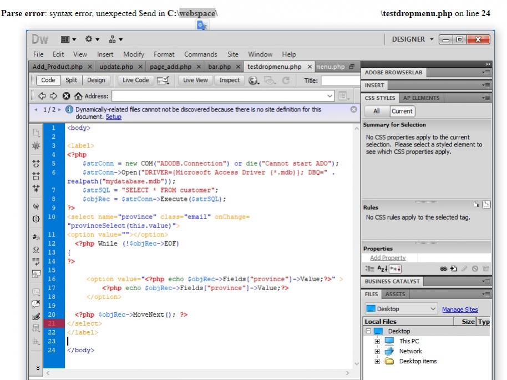This screenshot has width=507, height=380.
Task: Click the code view vertical scrollbar
Action: pyautogui.click(x=356, y=246)
